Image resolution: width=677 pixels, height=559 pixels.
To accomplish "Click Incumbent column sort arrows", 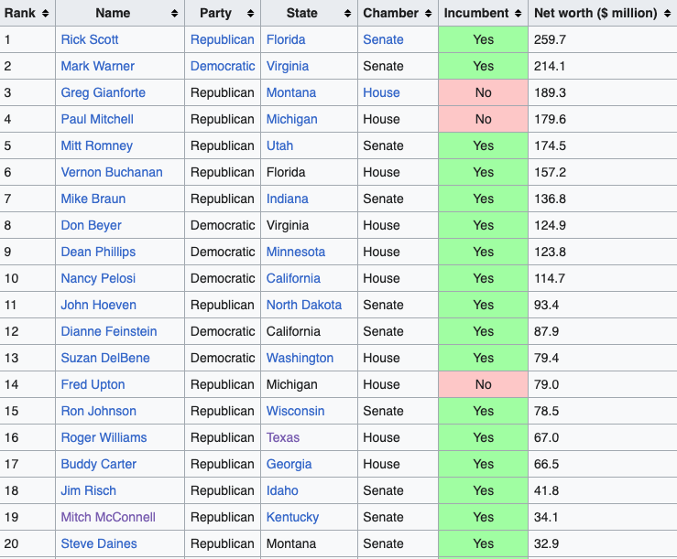I will 519,14.
